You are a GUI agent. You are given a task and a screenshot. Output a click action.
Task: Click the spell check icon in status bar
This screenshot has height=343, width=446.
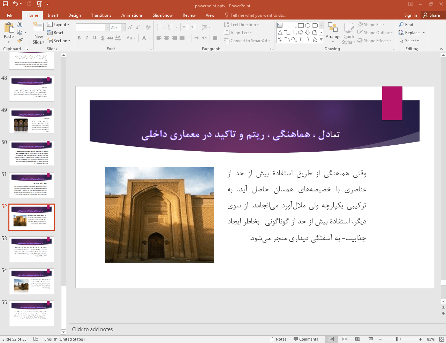[x=36, y=339]
